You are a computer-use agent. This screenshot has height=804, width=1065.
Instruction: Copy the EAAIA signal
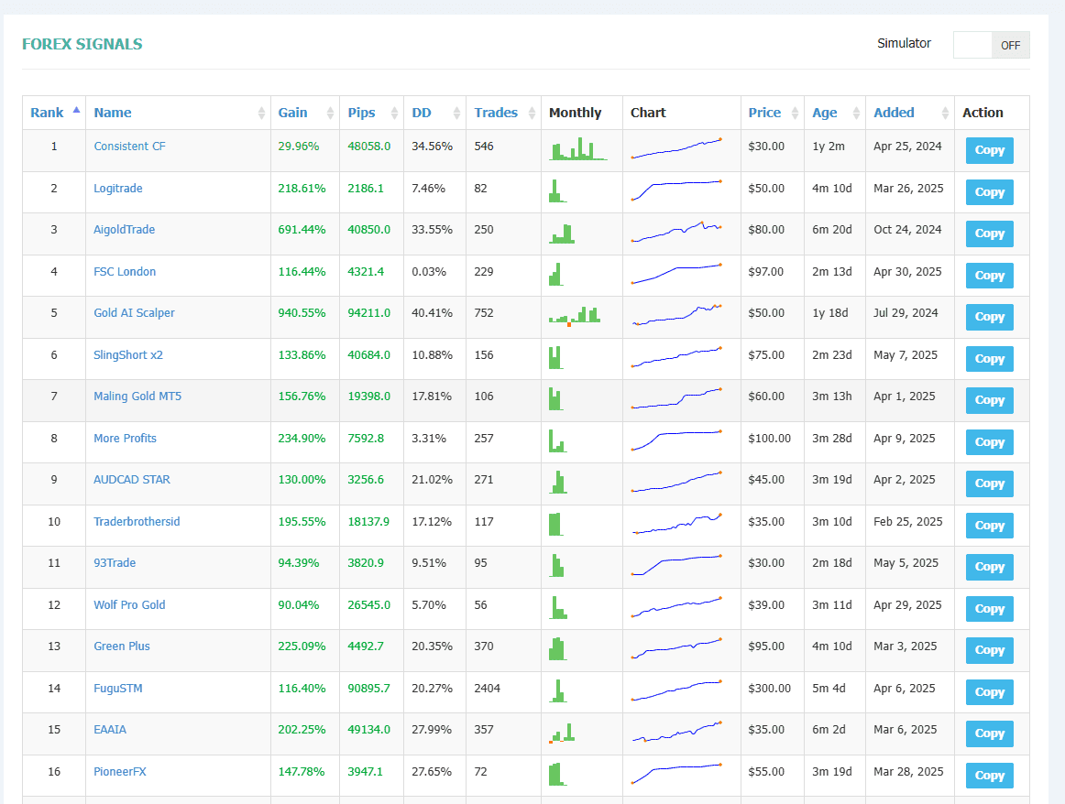point(990,733)
